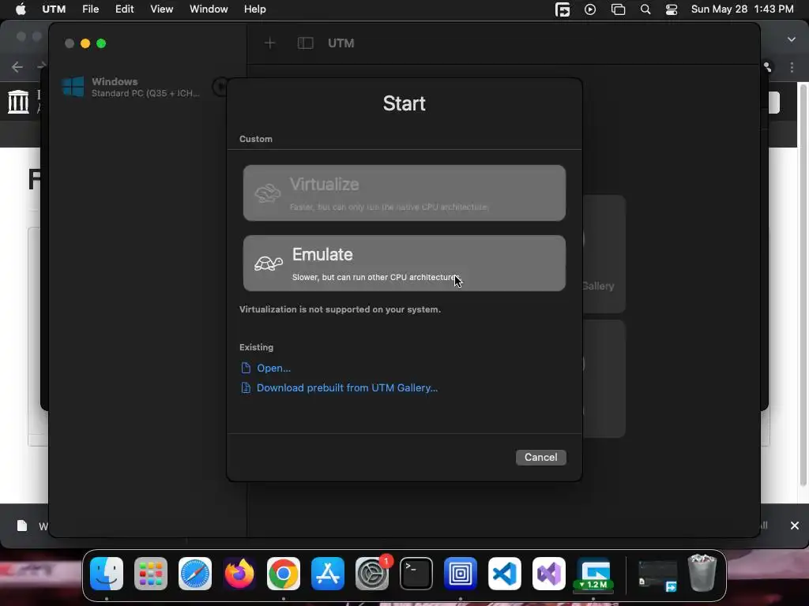Open the remote desktop app with 1.2M badge
The image size is (809, 606).
click(593, 574)
